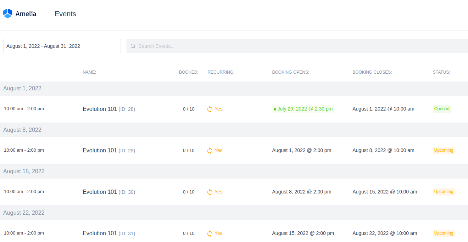Click the Opened status badge
Screen dimensions: 468x242
tap(441, 109)
